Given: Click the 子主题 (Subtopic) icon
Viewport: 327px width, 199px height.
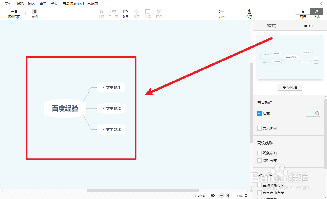Looking at the screenshot, I should click(x=113, y=12).
